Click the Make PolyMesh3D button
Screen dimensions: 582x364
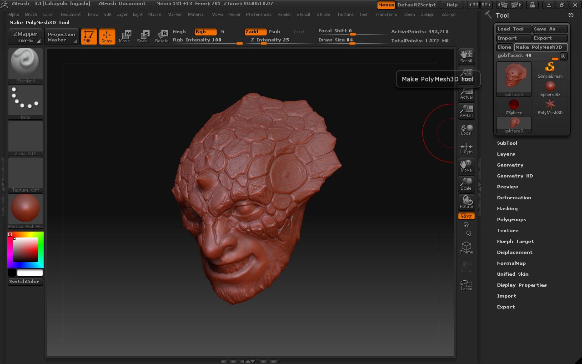(541, 47)
